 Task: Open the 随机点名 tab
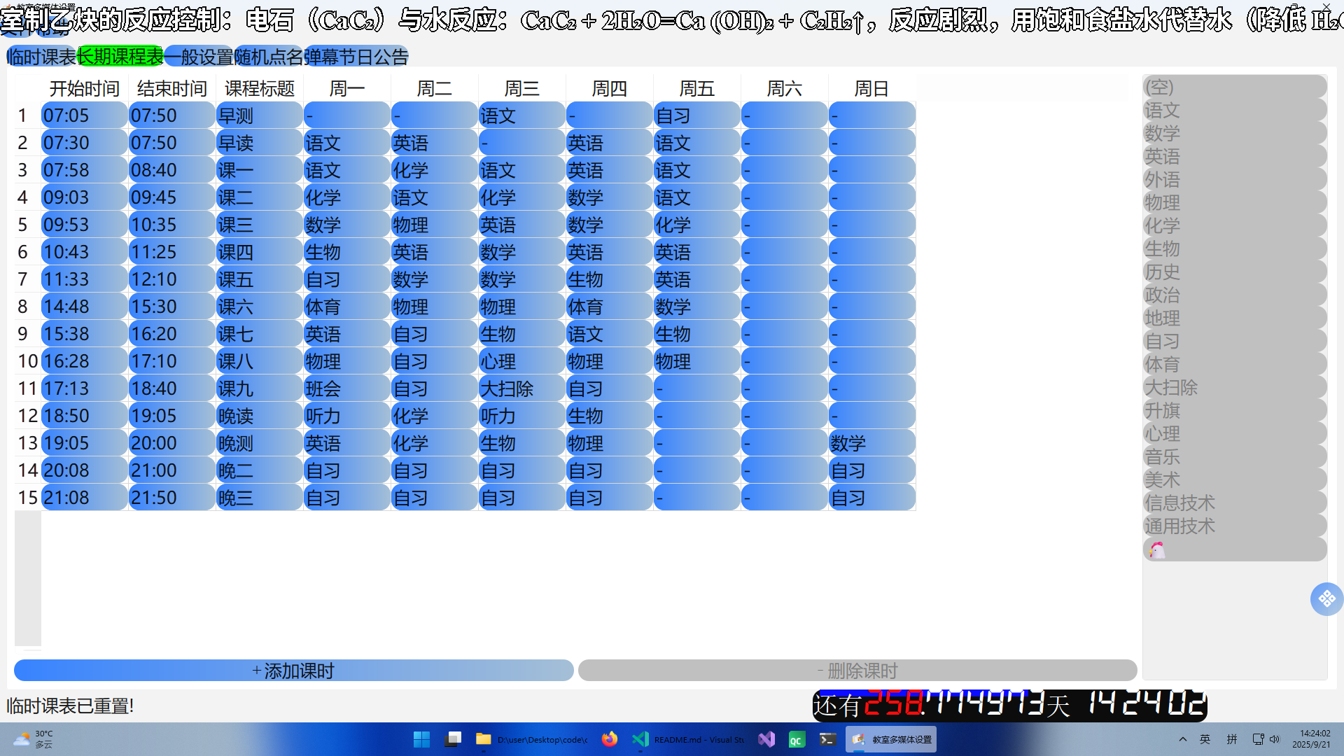tap(269, 57)
